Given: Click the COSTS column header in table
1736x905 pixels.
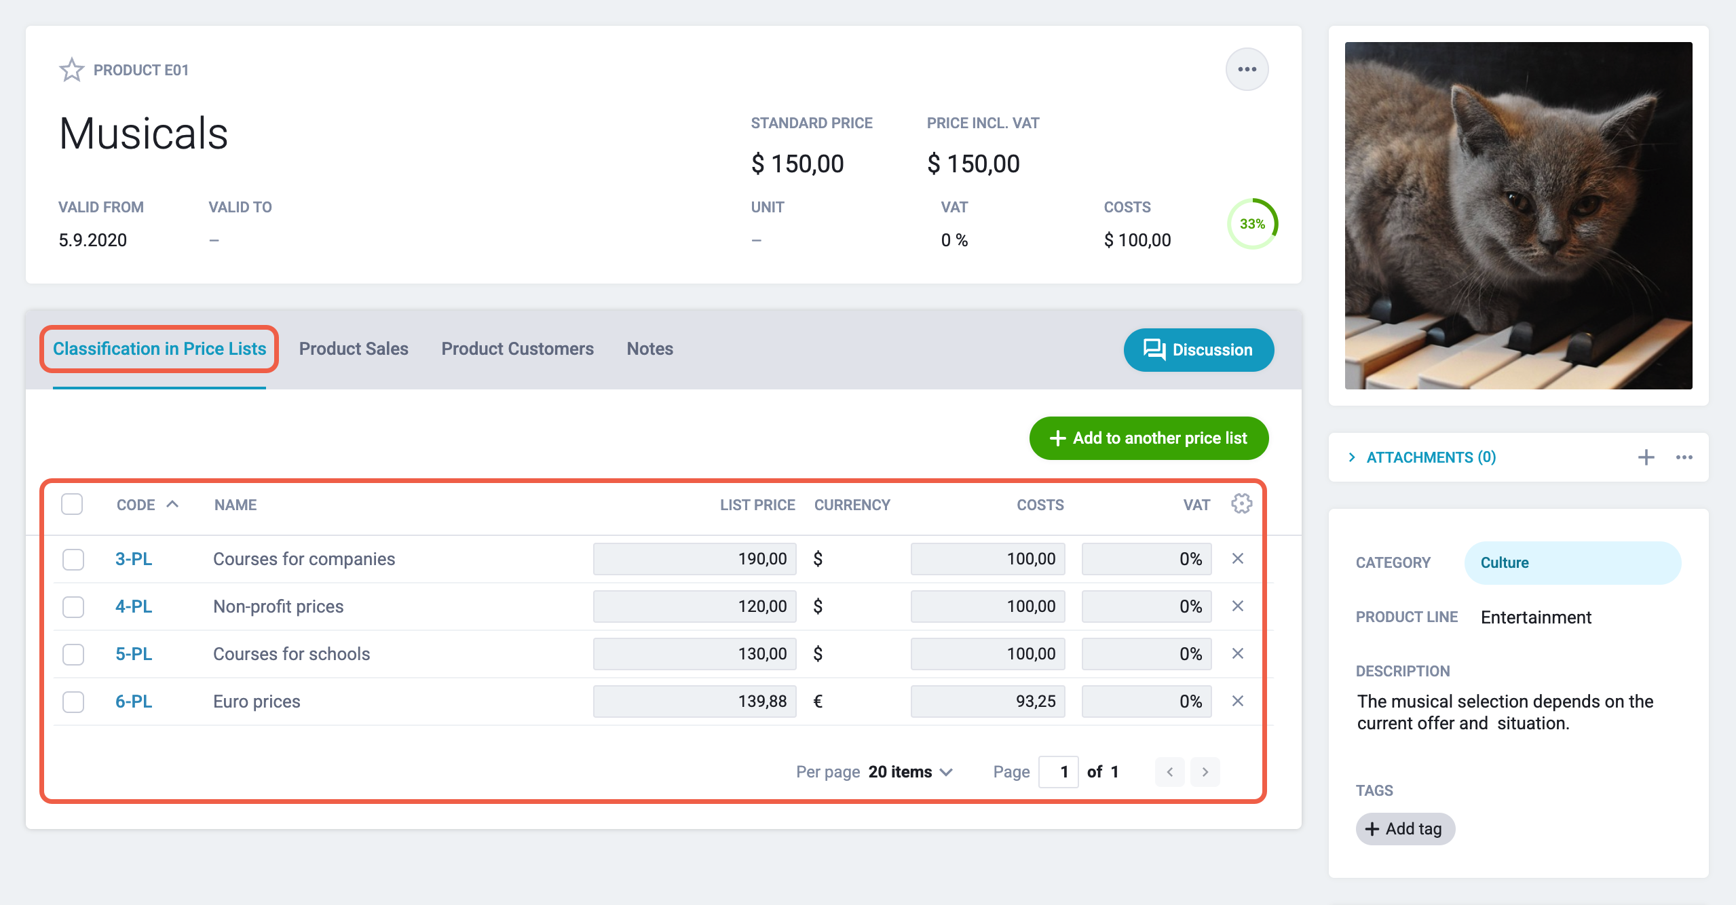Looking at the screenshot, I should coord(1040,505).
